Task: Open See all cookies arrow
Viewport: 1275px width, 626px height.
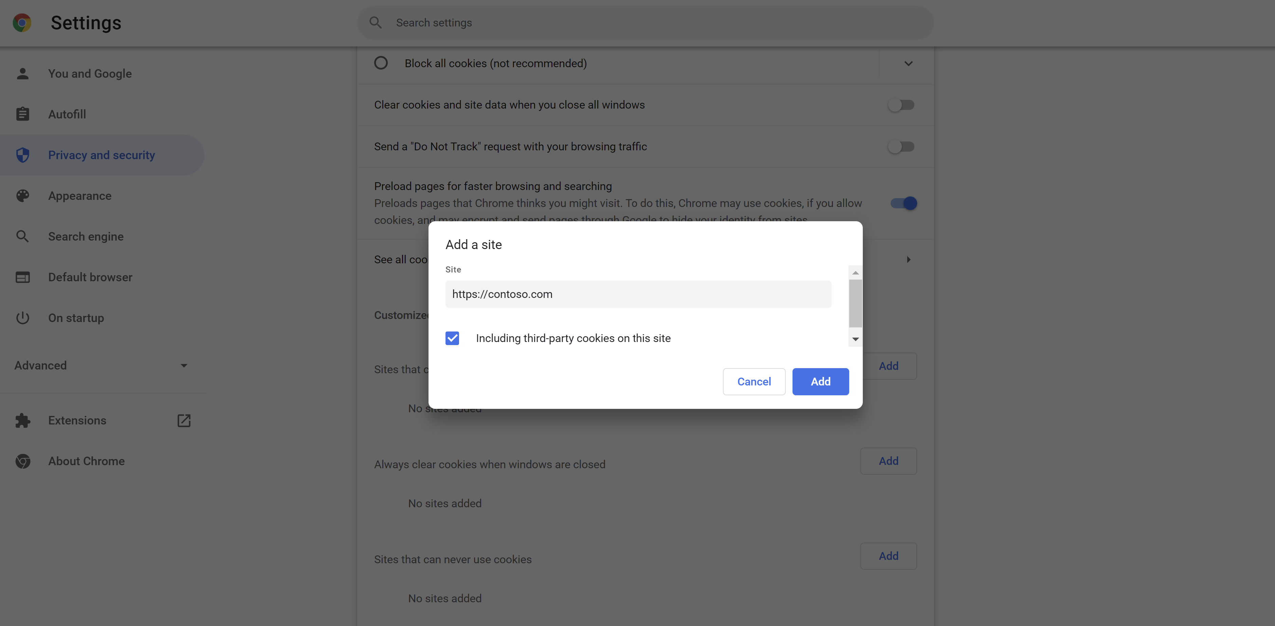Action: 908,260
